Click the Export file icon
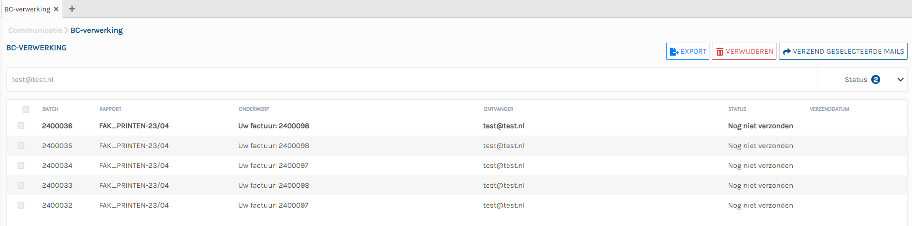Image resolution: width=912 pixels, height=226 pixels. tap(674, 52)
